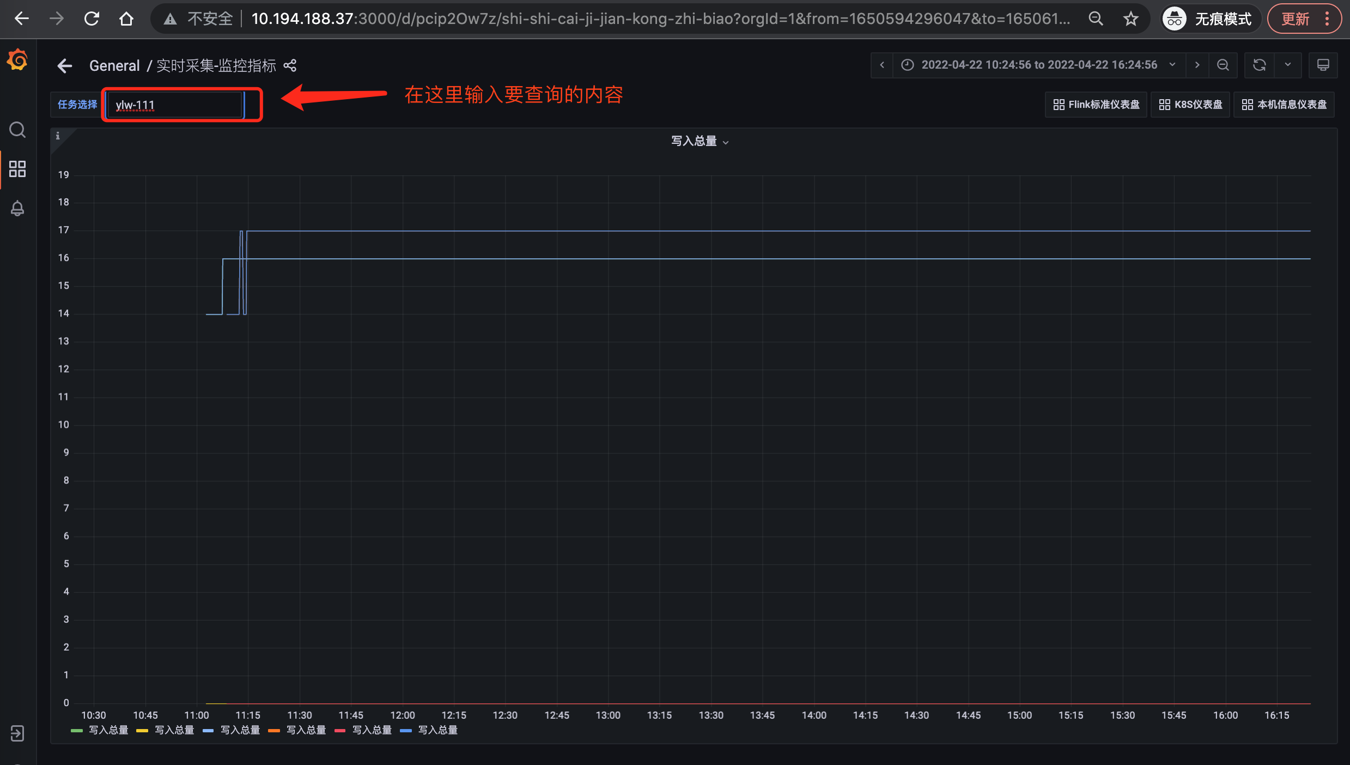This screenshot has height=765, width=1350.
Task: Click the zoom out time range icon
Action: click(1223, 65)
